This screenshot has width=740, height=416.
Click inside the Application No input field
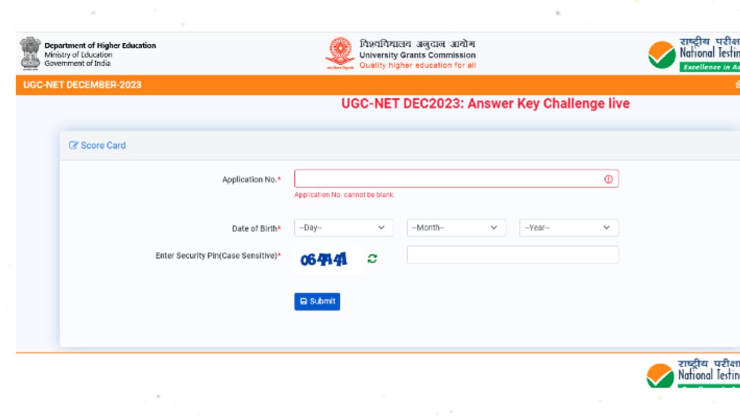[451, 179]
